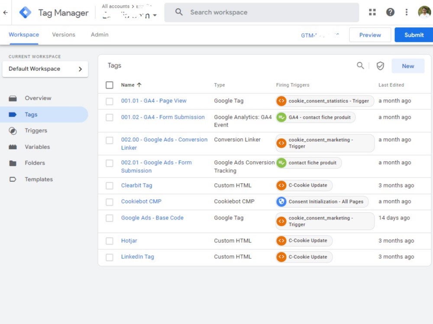Open the LinkedIn Tag link
433x324 pixels.
click(138, 257)
